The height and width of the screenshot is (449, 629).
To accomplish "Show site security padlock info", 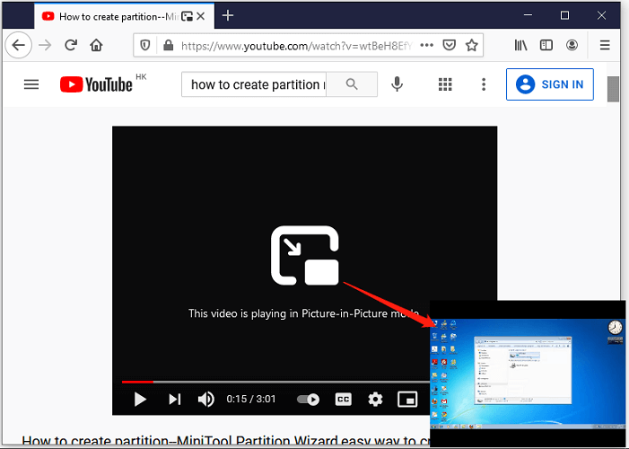I will tap(169, 46).
